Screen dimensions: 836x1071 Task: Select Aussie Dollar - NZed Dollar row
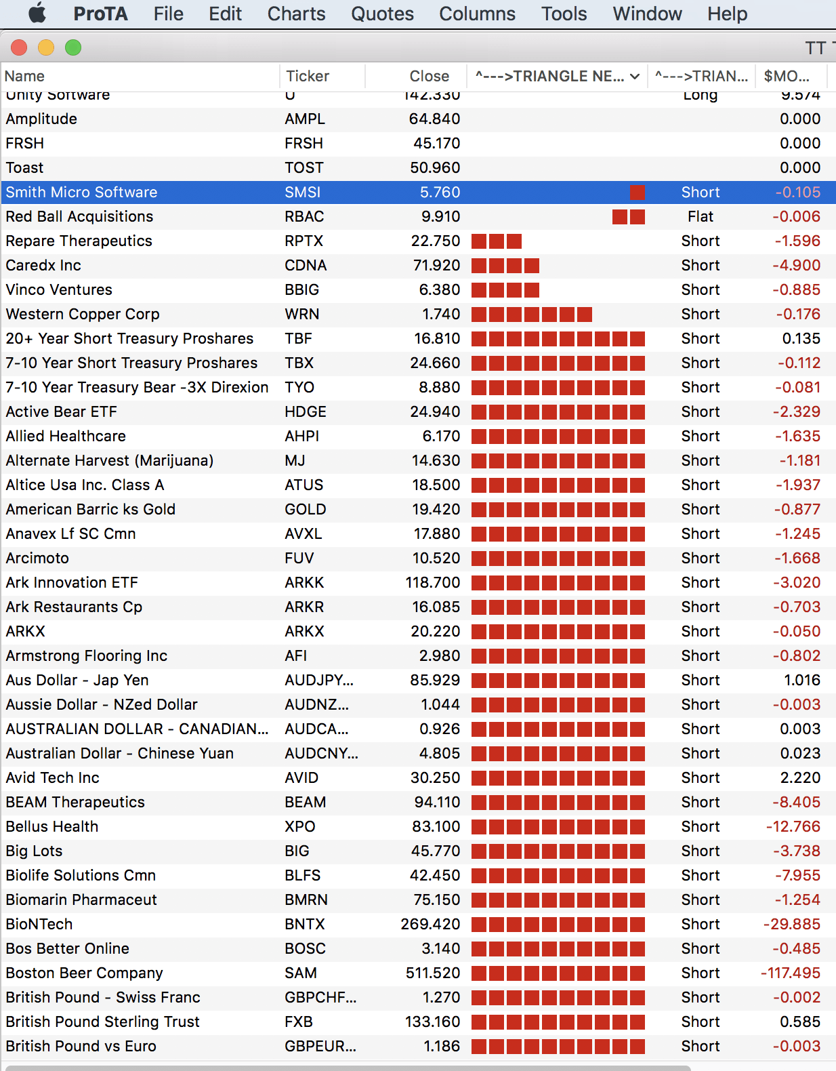tap(418, 705)
